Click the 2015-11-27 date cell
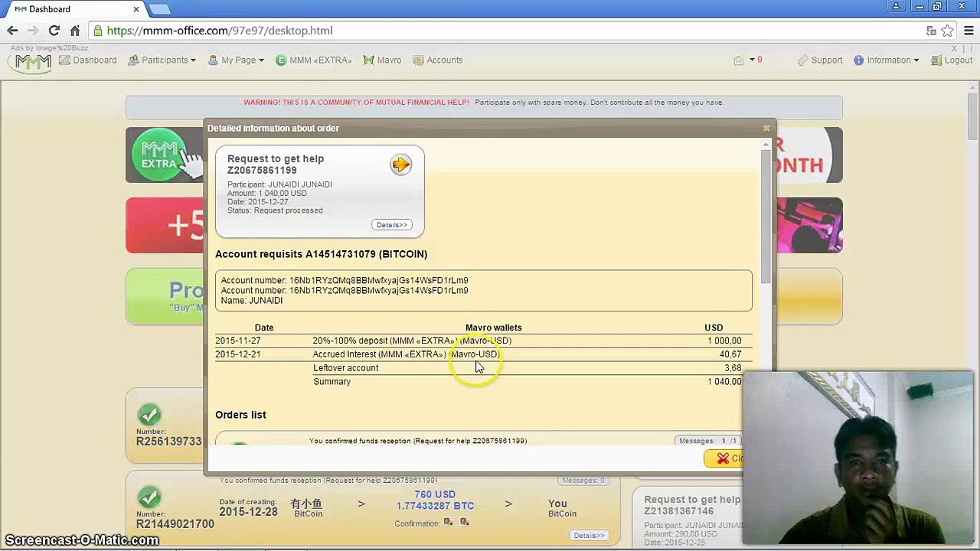The height and width of the screenshot is (551, 980). 237,341
